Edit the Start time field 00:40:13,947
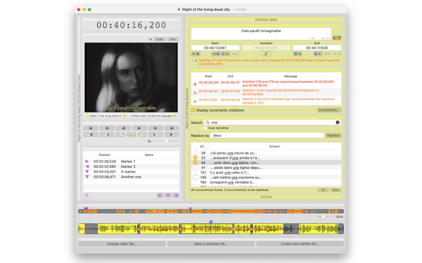This screenshot has height=263, width=422. (x=215, y=48)
